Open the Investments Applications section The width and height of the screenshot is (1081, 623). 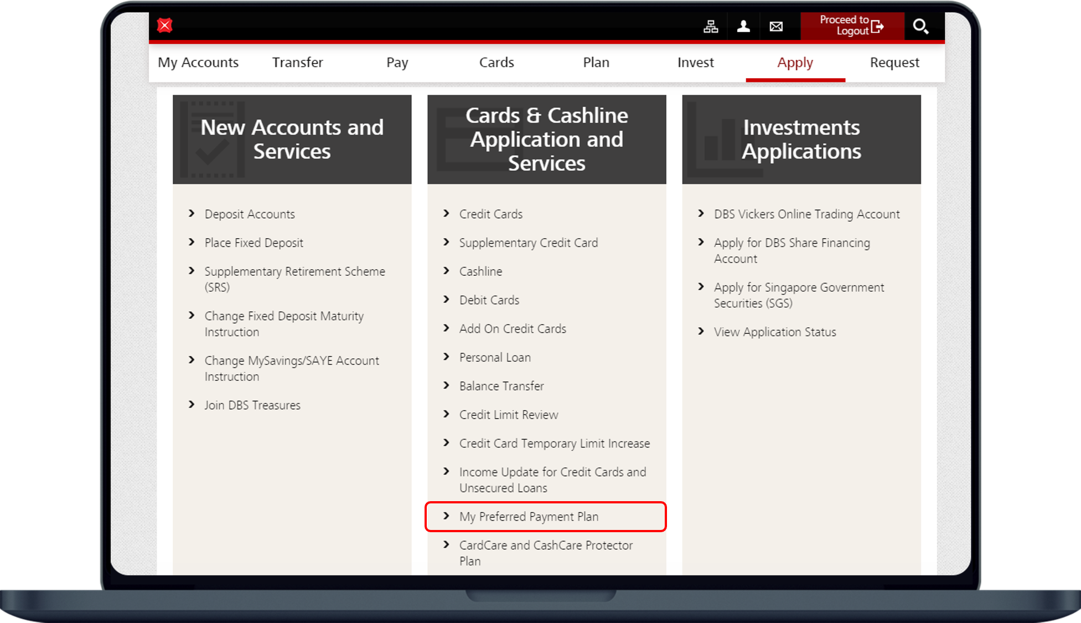(802, 139)
